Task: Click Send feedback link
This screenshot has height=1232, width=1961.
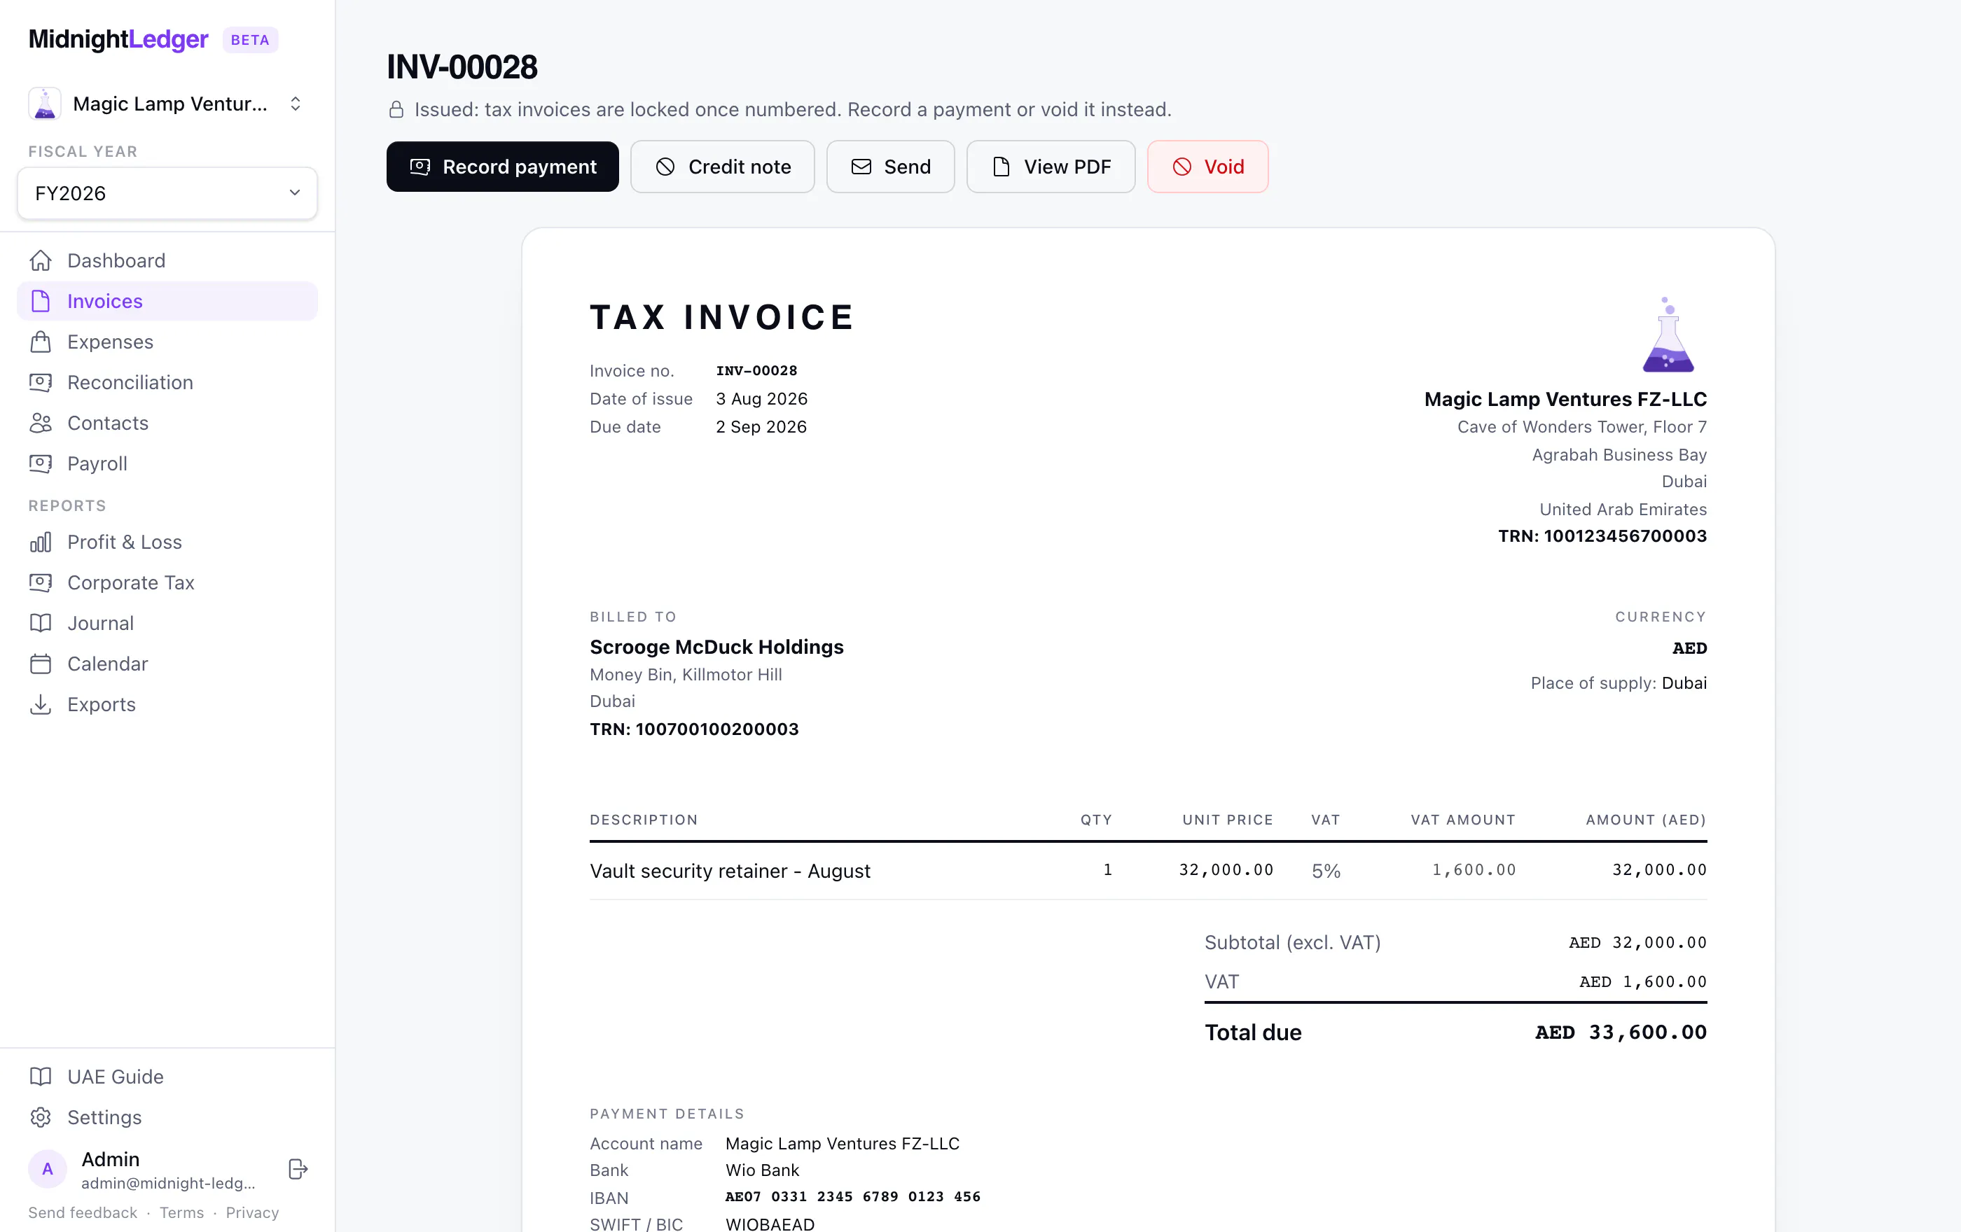Action: (x=83, y=1212)
